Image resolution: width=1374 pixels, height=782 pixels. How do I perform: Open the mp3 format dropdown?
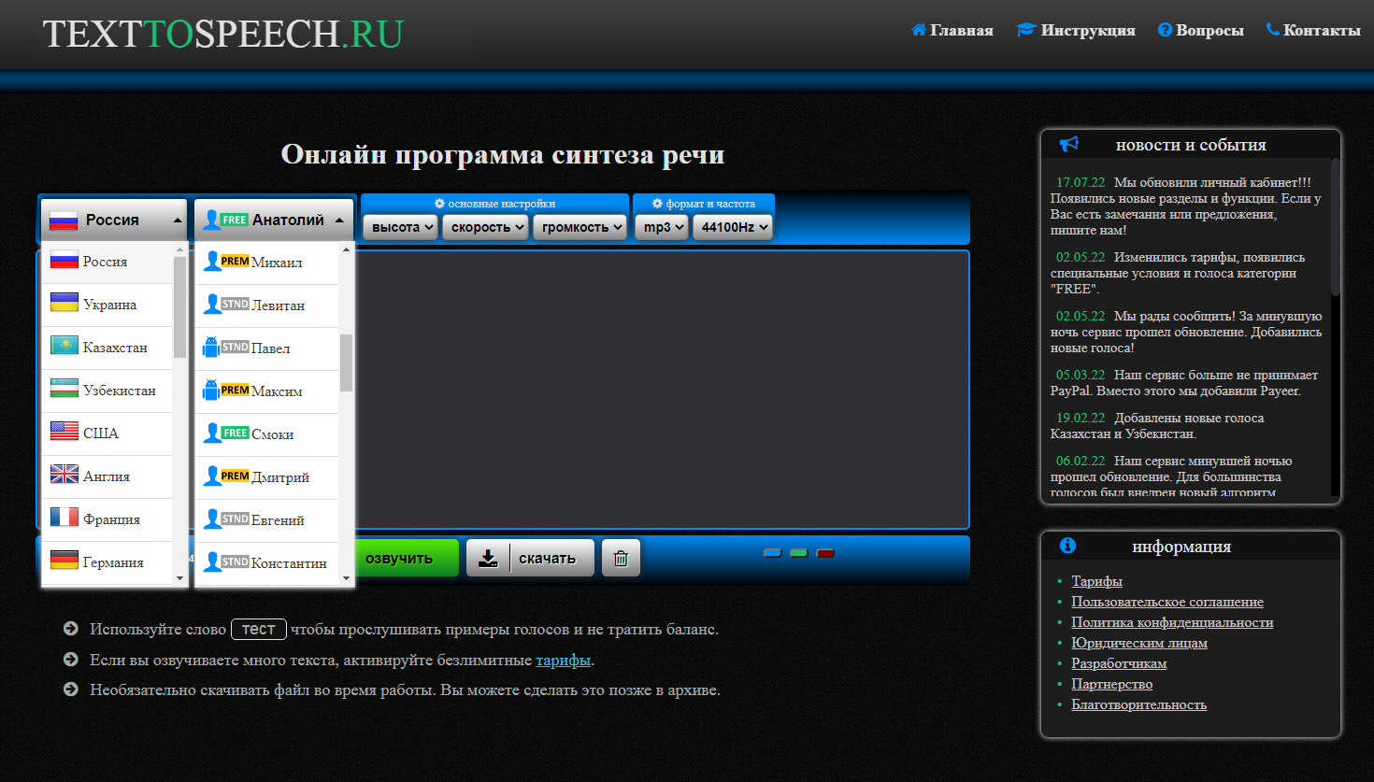click(x=662, y=227)
